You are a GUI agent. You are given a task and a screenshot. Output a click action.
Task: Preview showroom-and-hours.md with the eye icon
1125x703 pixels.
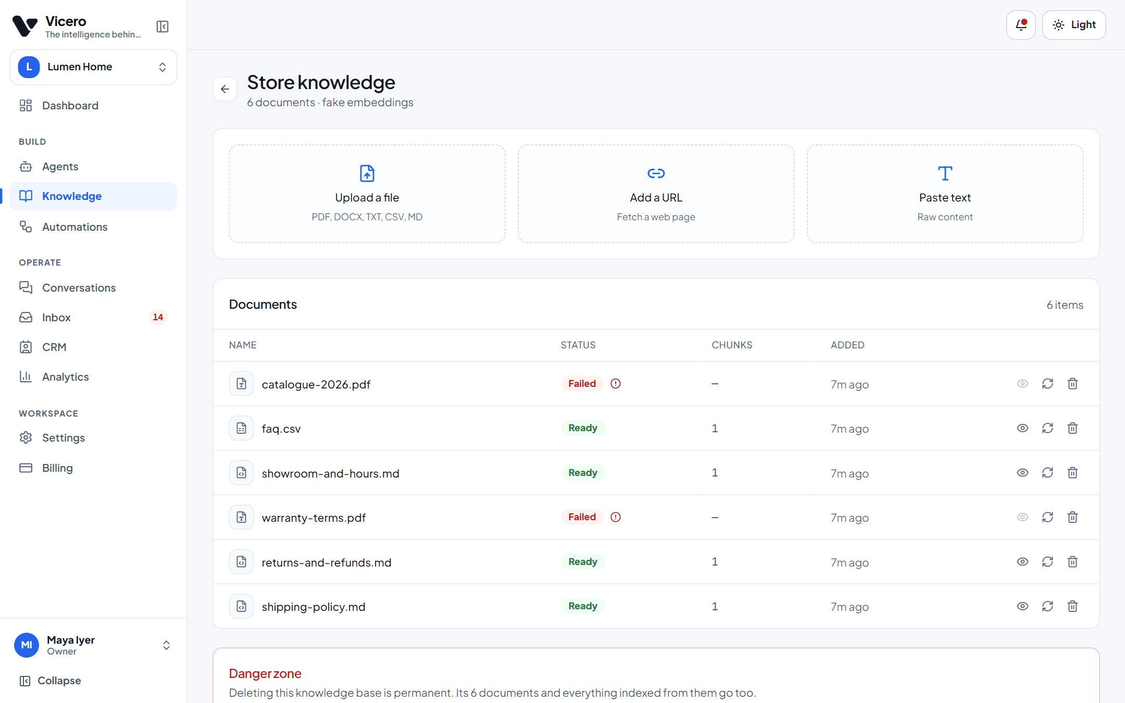coord(1023,473)
